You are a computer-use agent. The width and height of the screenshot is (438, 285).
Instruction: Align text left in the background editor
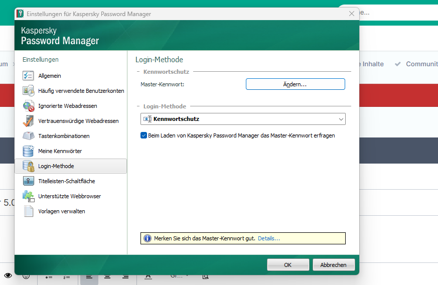pyautogui.click(x=89, y=276)
